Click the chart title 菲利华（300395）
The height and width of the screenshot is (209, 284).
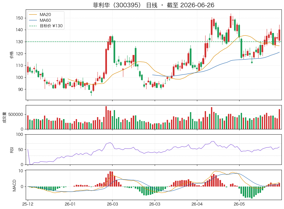point(117,5)
